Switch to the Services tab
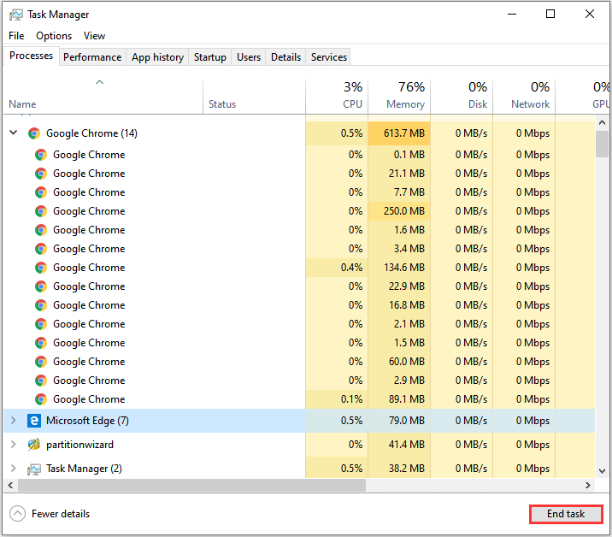The image size is (612, 537). pos(328,57)
